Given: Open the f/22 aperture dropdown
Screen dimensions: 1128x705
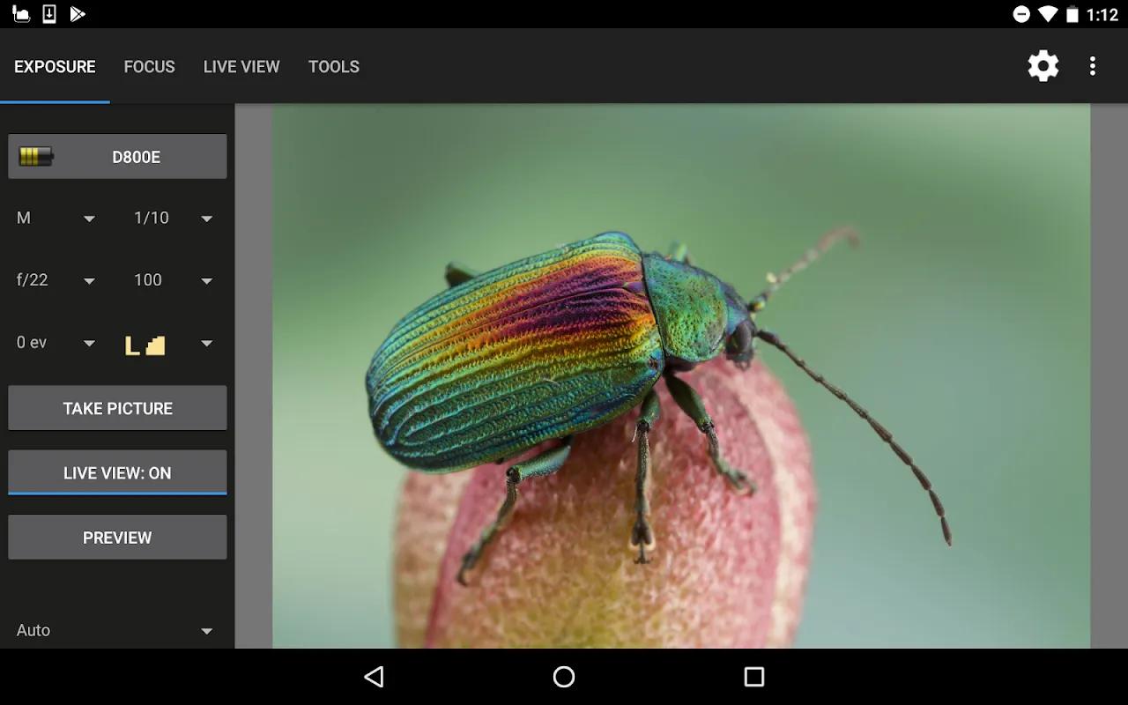Looking at the screenshot, I should (x=56, y=280).
